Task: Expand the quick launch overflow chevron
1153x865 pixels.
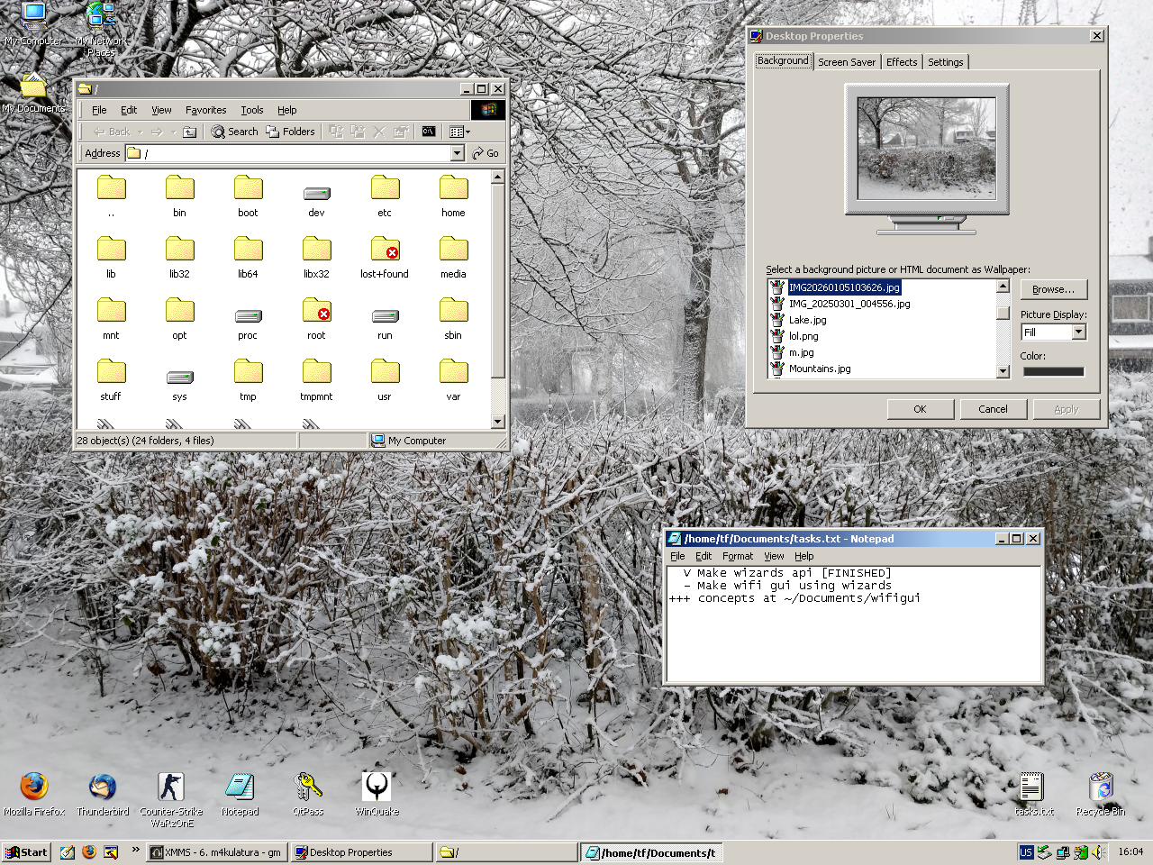Action: pyautogui.click(x=136, y=849)
